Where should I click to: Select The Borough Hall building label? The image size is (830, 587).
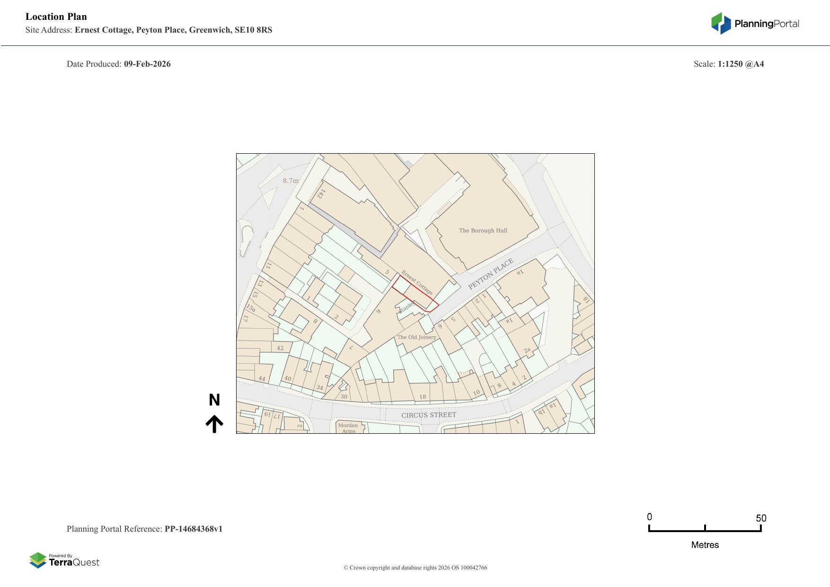(x=483, y=231)
